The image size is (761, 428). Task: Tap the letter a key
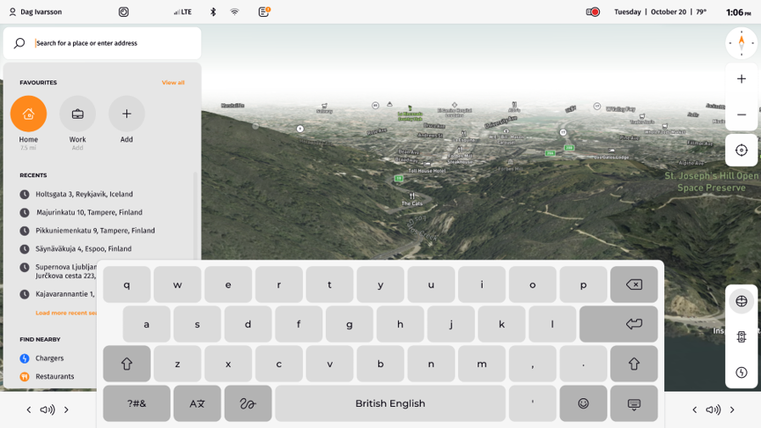147,324
